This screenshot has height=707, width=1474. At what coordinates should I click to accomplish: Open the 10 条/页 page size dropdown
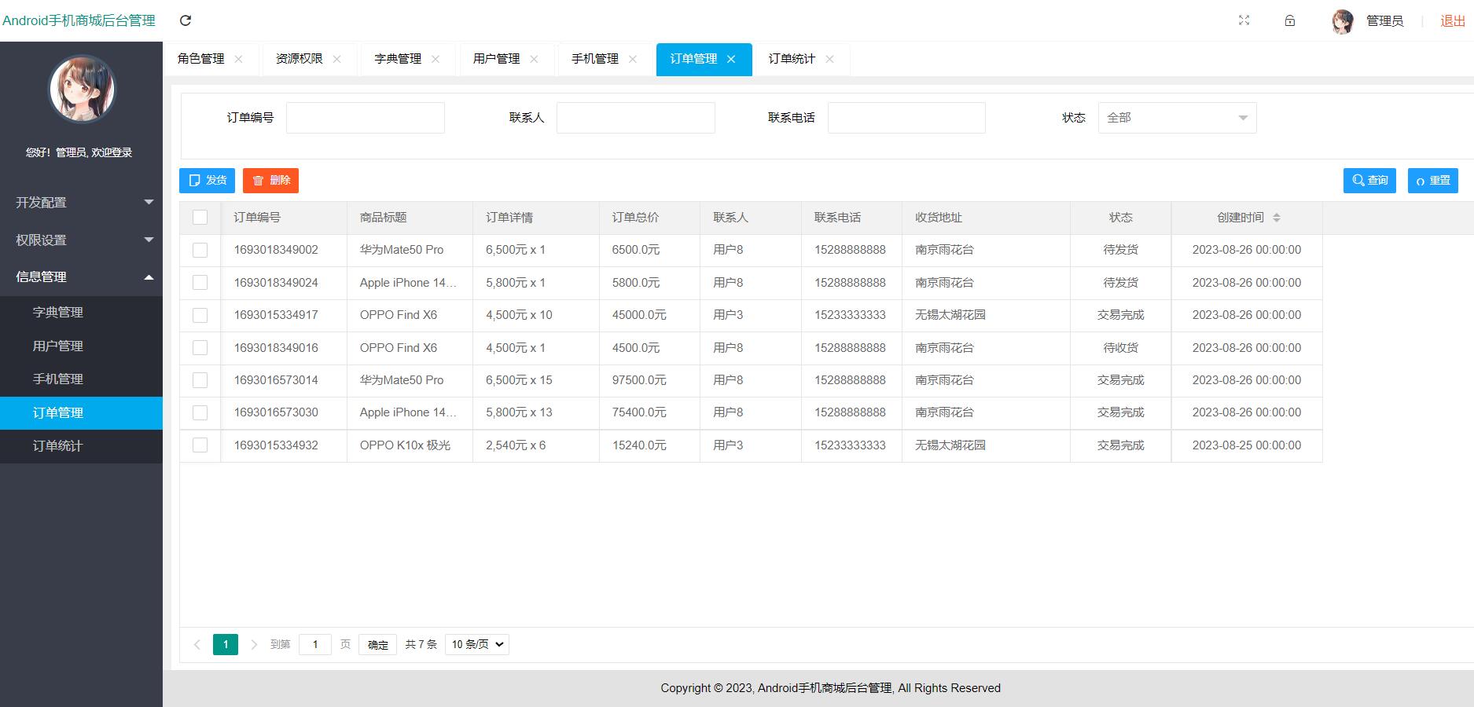pos(477,644)
